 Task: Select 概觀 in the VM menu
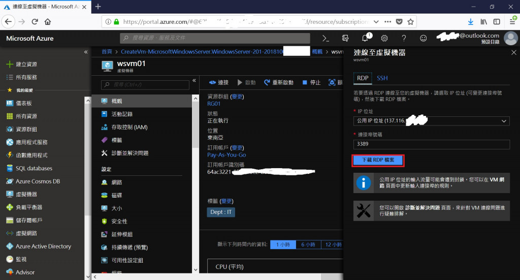[x=142, y=101]
